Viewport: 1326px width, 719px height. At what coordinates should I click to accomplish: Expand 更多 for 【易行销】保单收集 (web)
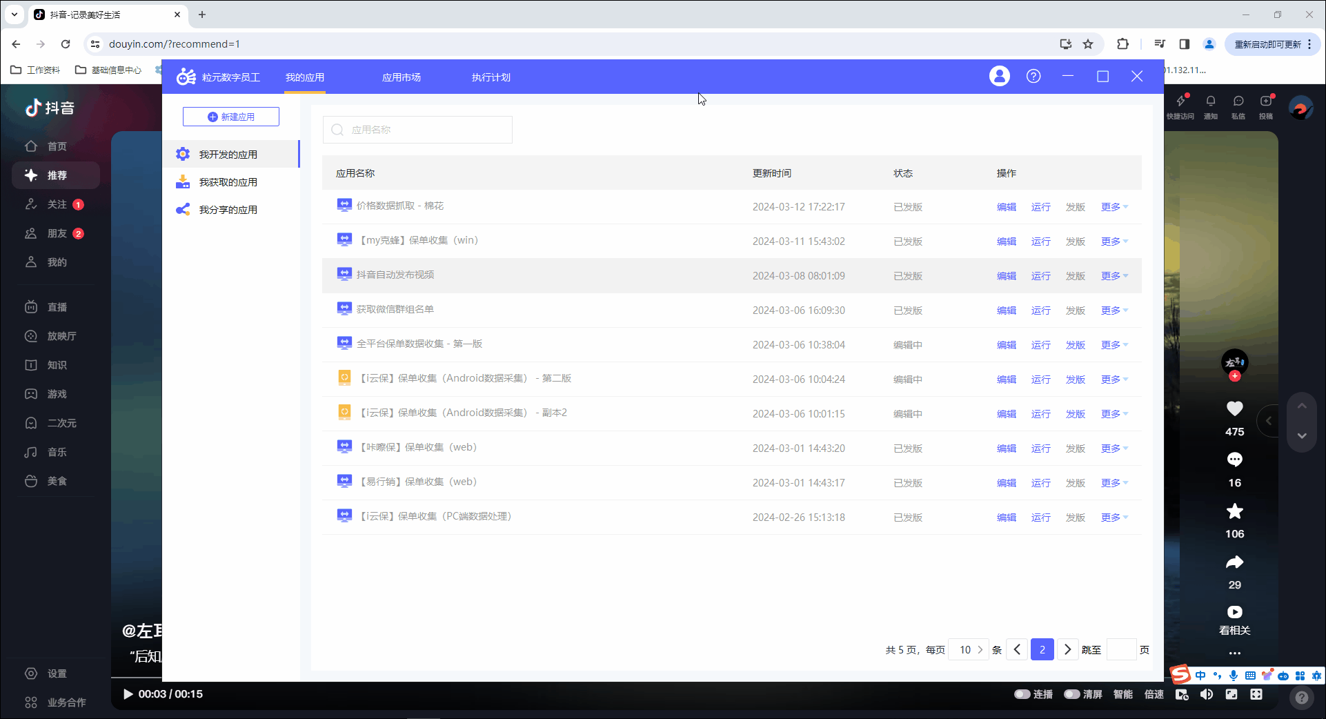point(1114,483)
